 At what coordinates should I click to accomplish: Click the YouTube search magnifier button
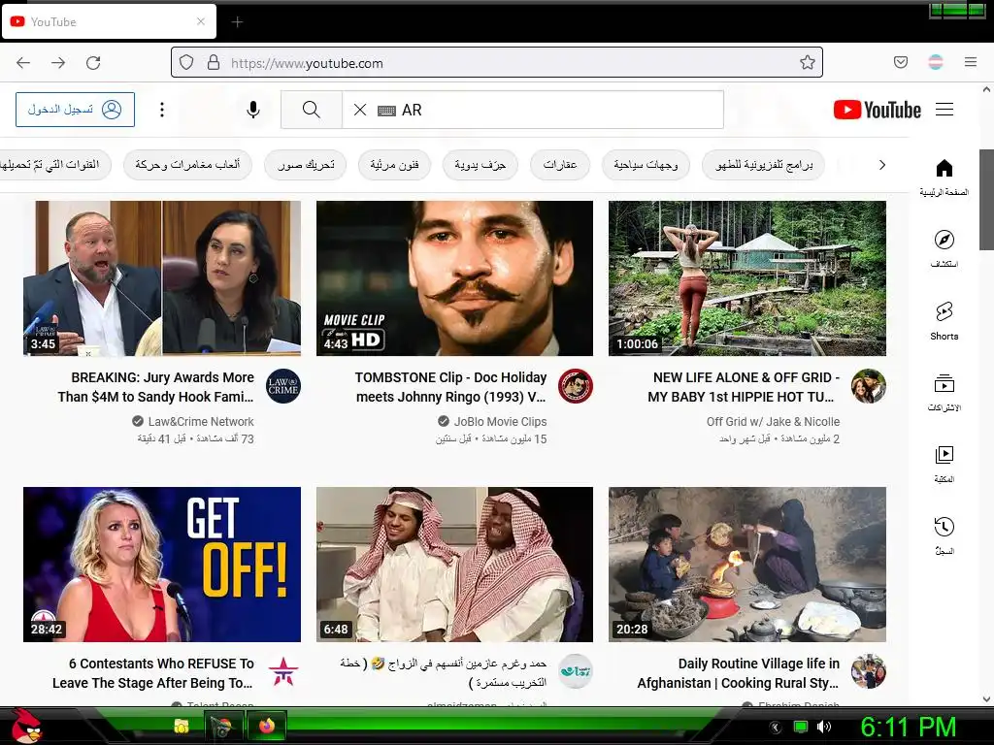[312, 110]
